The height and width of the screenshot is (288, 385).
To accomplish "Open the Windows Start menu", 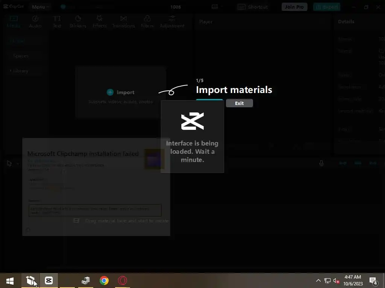I will pos(10,280).
